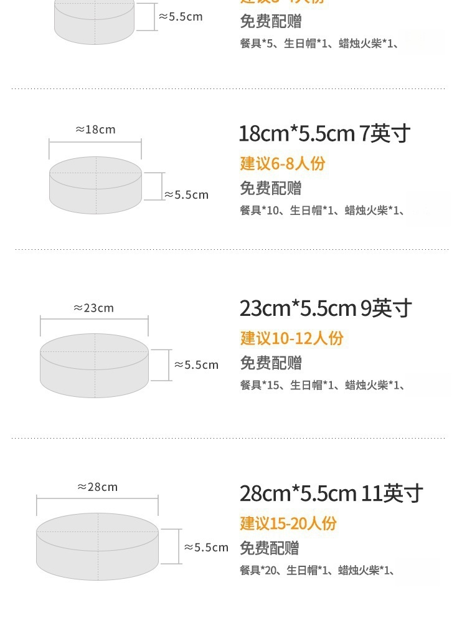The height and width of the screenshot is (633, 467).
Task: Click the orange '建议10-12人份' text
Action: [x=292, y=338]
